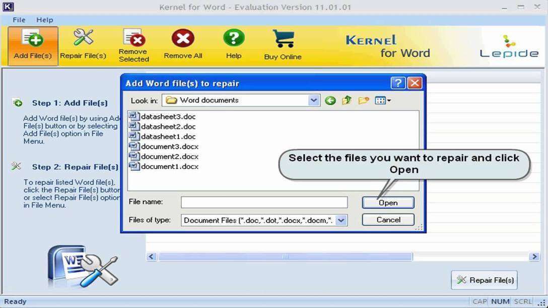Expand the Files of type dropdown

[341, 220]
